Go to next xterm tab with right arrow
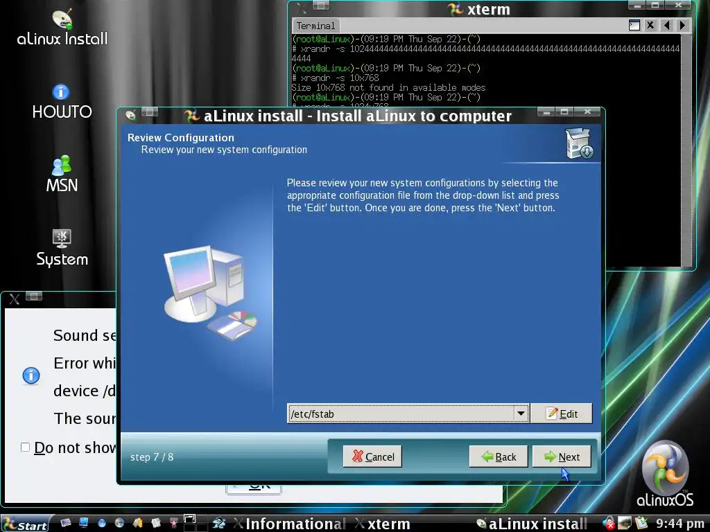The height and width of the screenshot is (532, 710). [x=682, y=26]
